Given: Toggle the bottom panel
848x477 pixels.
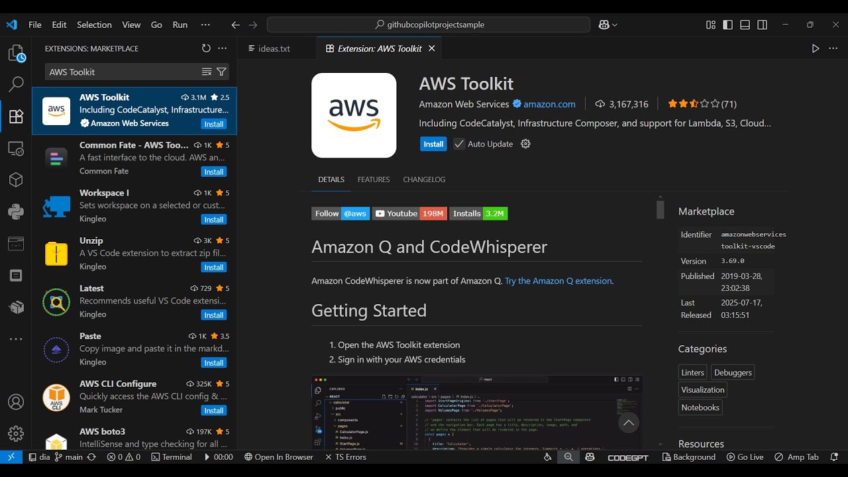Looking at the screenshot, I should point(745,25).
